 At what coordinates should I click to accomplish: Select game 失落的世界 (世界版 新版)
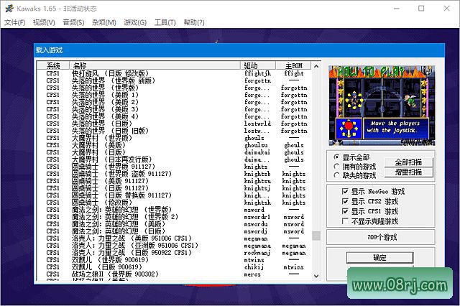coord(174,80)
